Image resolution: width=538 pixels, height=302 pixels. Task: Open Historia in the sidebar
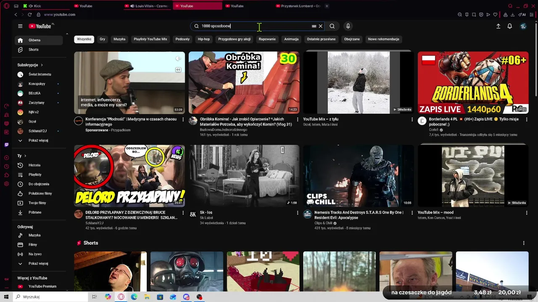tap(40, 165)
